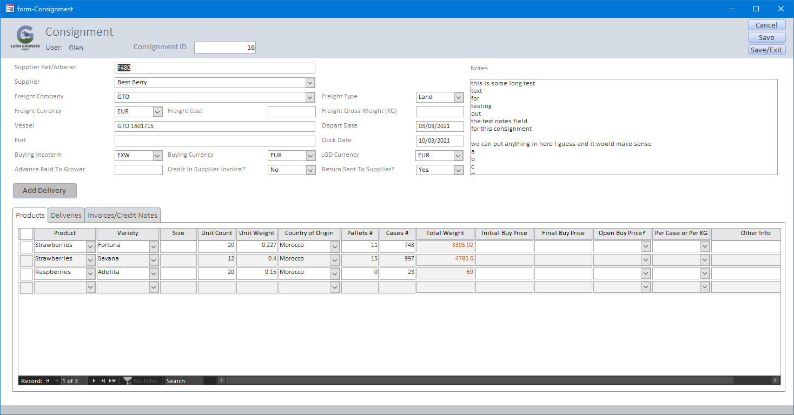Click the Add Delivery button
Screen dimensions: 794x415
pos(44,191)
